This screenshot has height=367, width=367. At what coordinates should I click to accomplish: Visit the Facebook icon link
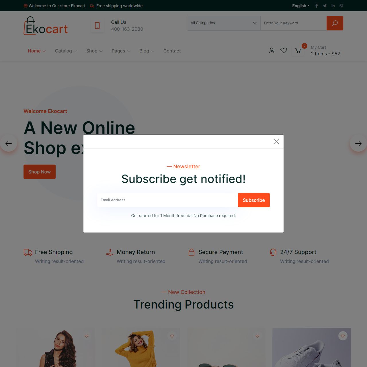tap(317, 6)
